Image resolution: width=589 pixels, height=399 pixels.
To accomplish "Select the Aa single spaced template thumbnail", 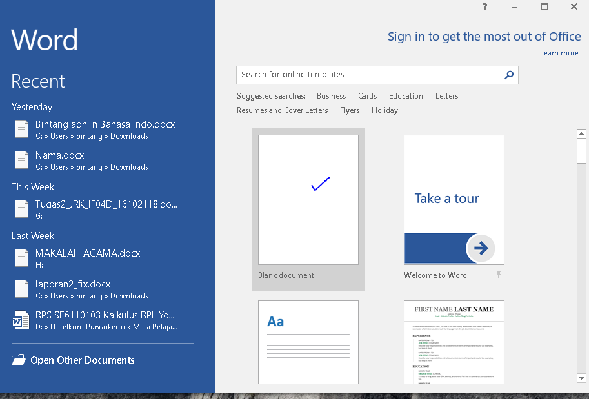I will pyautogui.click(x=308, y=342).
